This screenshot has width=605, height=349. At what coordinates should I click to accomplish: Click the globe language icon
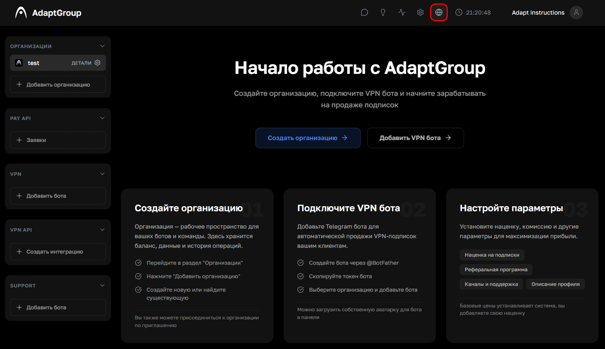coord(439,12)
